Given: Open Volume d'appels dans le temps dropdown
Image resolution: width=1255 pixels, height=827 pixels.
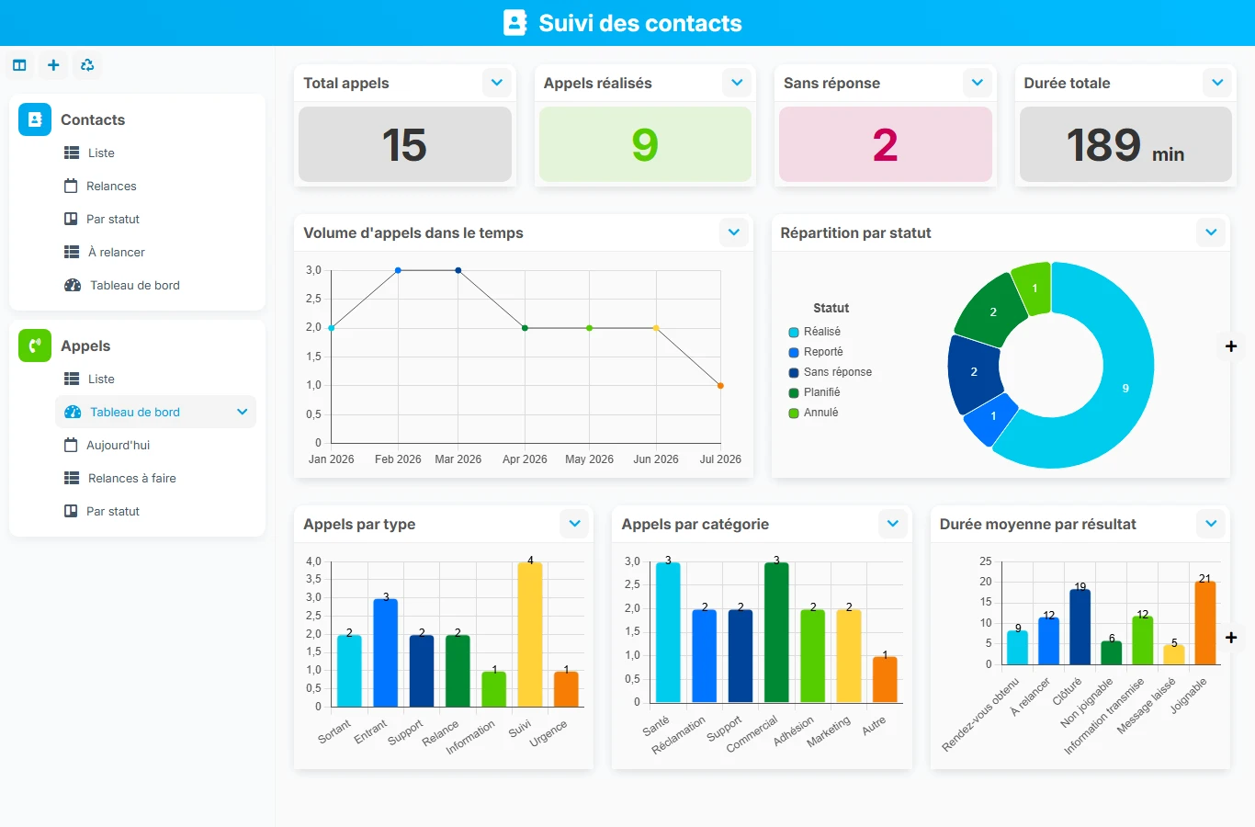Looking at the screenshot, I should pos(734,232).
